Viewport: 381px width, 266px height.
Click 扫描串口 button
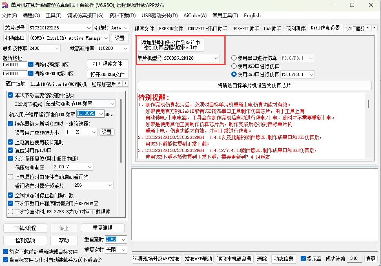[x=15, y=38]
